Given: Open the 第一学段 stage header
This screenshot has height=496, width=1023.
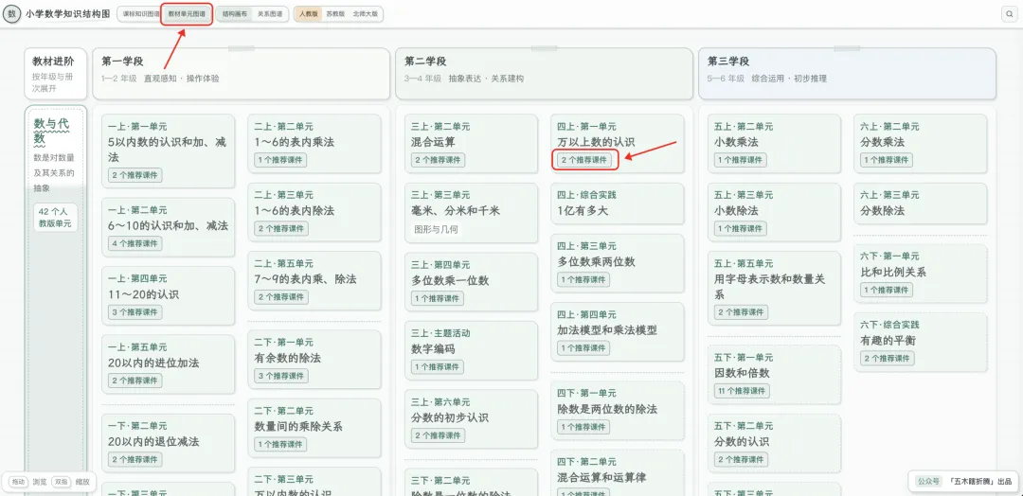Looking at the screenshot, I should tap(243, 74).
